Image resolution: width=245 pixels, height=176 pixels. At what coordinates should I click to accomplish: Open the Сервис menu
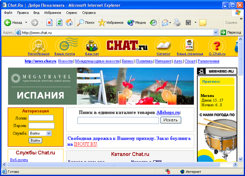tap(71, 13)
